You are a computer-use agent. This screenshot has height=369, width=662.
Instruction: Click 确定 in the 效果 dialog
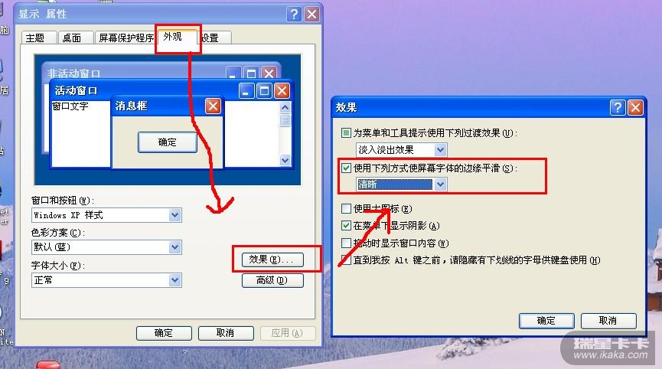546,321
